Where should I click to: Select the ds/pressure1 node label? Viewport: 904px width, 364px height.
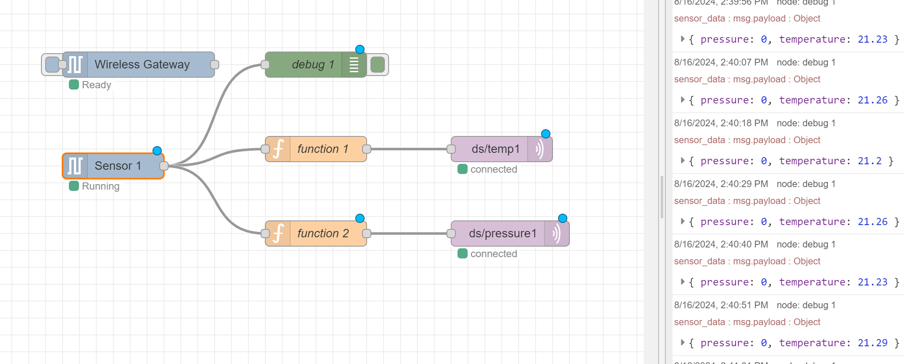coord(502,234)
